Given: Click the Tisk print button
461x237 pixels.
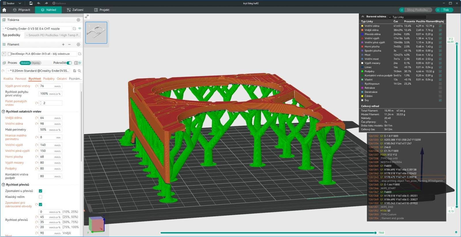Looking at the screenshot, I should (x=446, y=10).
